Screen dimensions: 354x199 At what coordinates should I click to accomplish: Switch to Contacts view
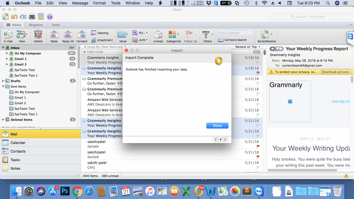click(40, 151)
